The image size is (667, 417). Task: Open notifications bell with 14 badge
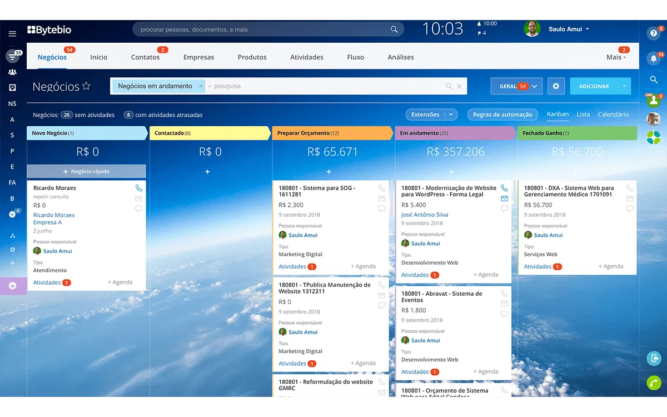click(x=653, y=58)
